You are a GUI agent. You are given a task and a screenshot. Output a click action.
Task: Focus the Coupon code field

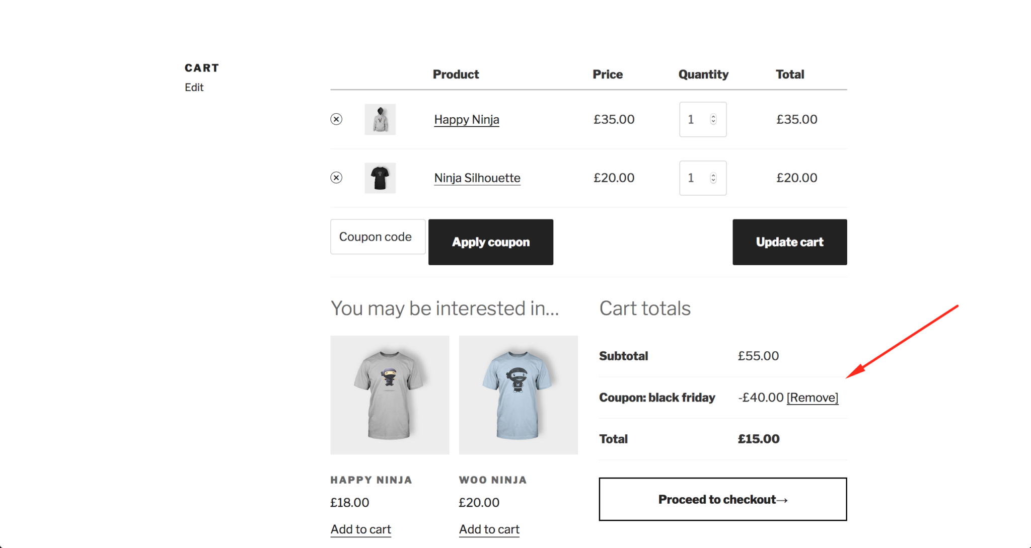[378, 237]
